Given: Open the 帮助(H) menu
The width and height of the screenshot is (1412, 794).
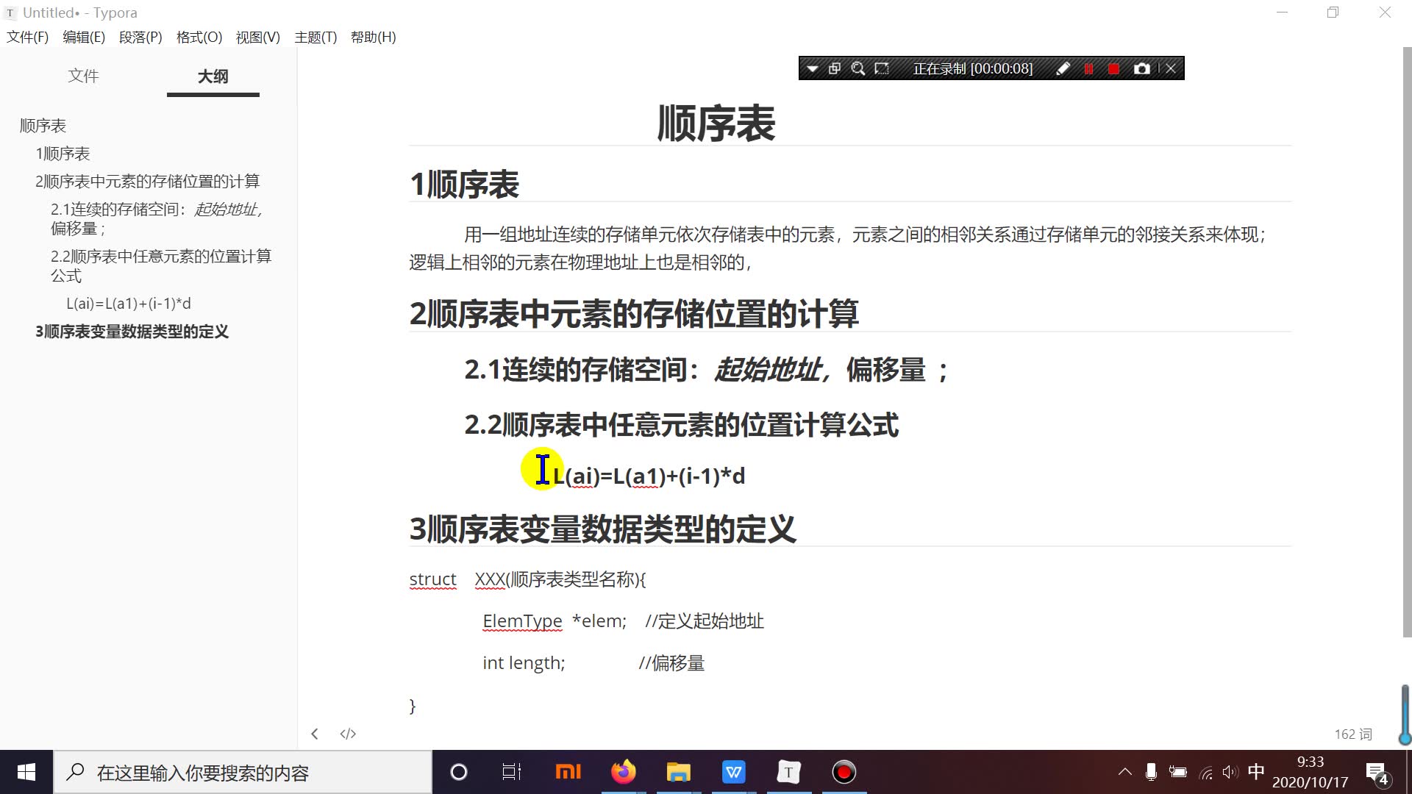Looking at the screenshot, I should coord(374,37).
